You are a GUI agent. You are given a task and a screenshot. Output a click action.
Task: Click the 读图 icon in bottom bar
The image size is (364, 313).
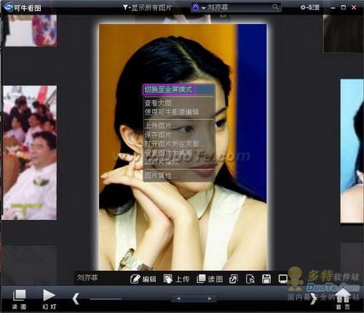(x=19, y=299)
